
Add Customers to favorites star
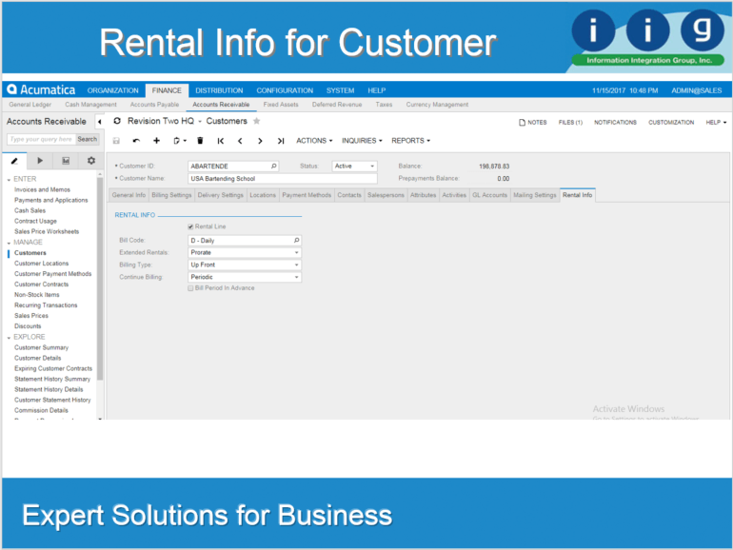point(256,121)
